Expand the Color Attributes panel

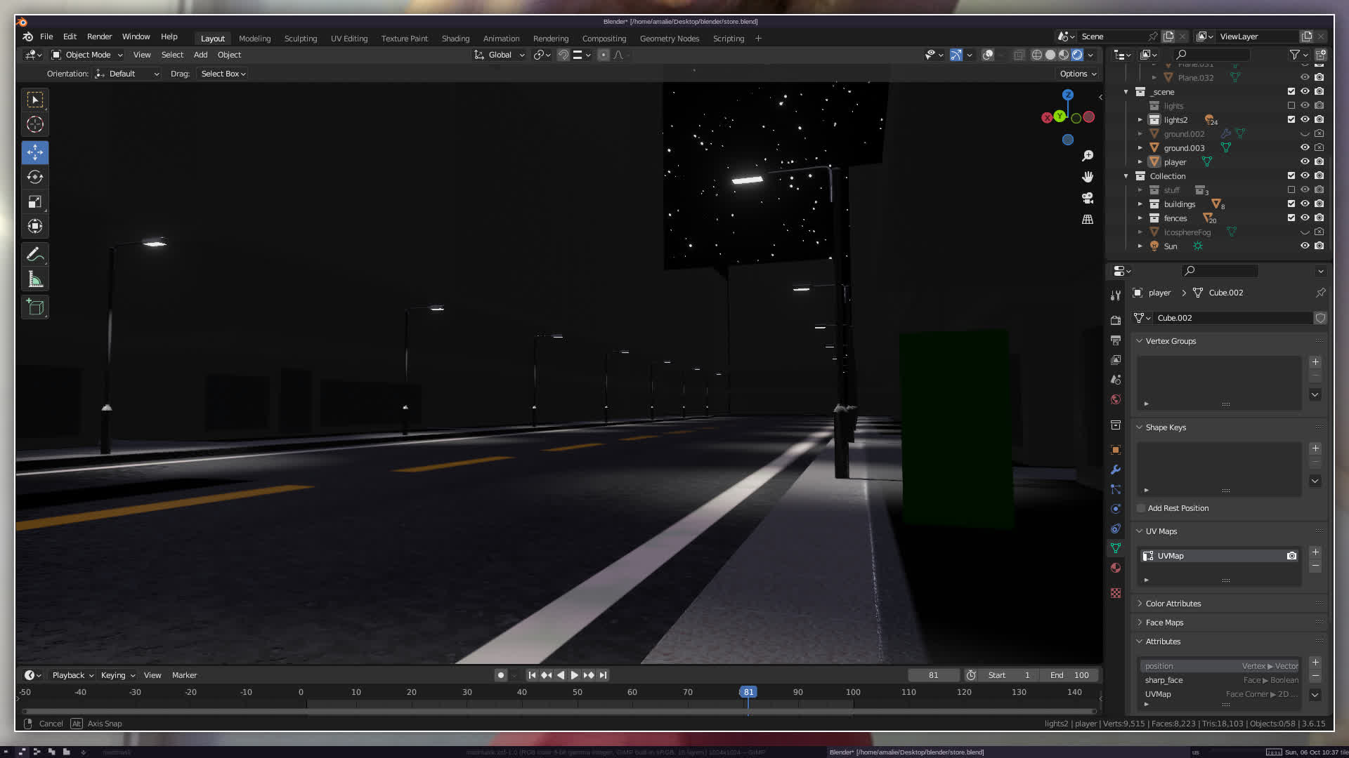[1173, 604]
